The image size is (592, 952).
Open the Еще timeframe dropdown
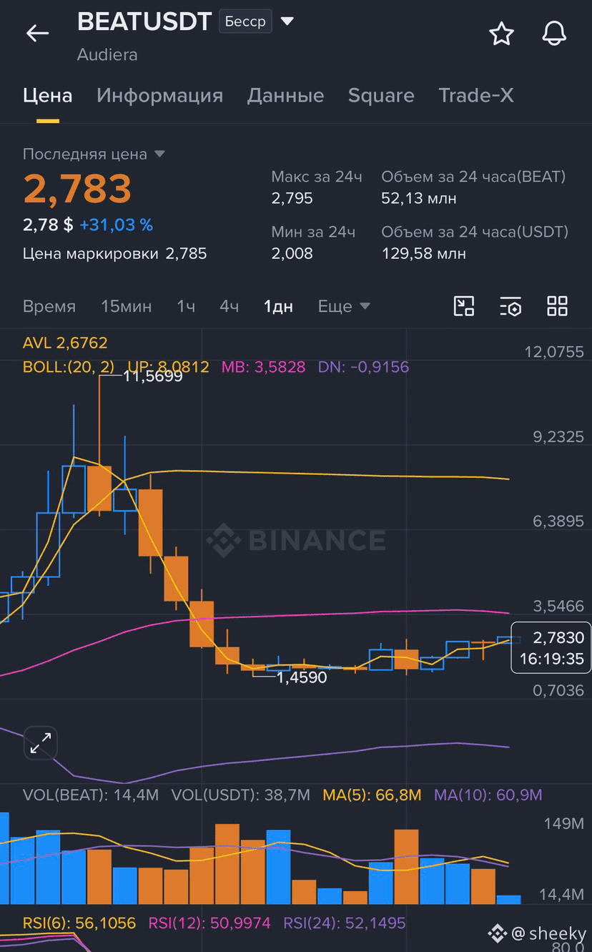pos(344,306)
